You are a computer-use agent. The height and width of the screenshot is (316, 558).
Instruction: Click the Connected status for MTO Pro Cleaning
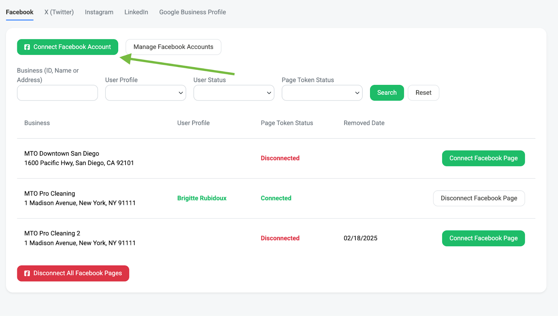(x=276, y=198)
